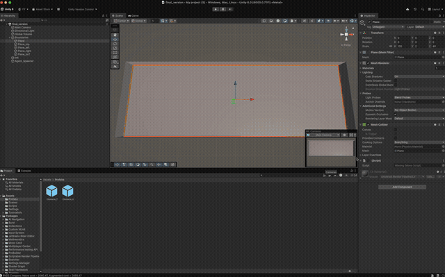Click the Pause button
The height and width of the screenshot is (277, 445).
click(x=223, y=9)
